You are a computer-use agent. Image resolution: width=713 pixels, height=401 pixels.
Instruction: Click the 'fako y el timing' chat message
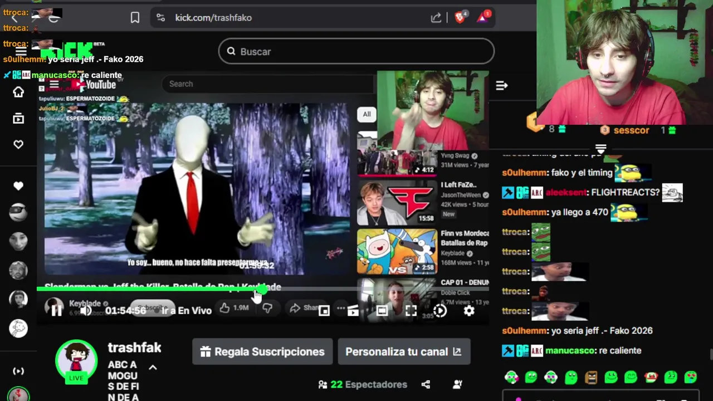coord(582,173)
